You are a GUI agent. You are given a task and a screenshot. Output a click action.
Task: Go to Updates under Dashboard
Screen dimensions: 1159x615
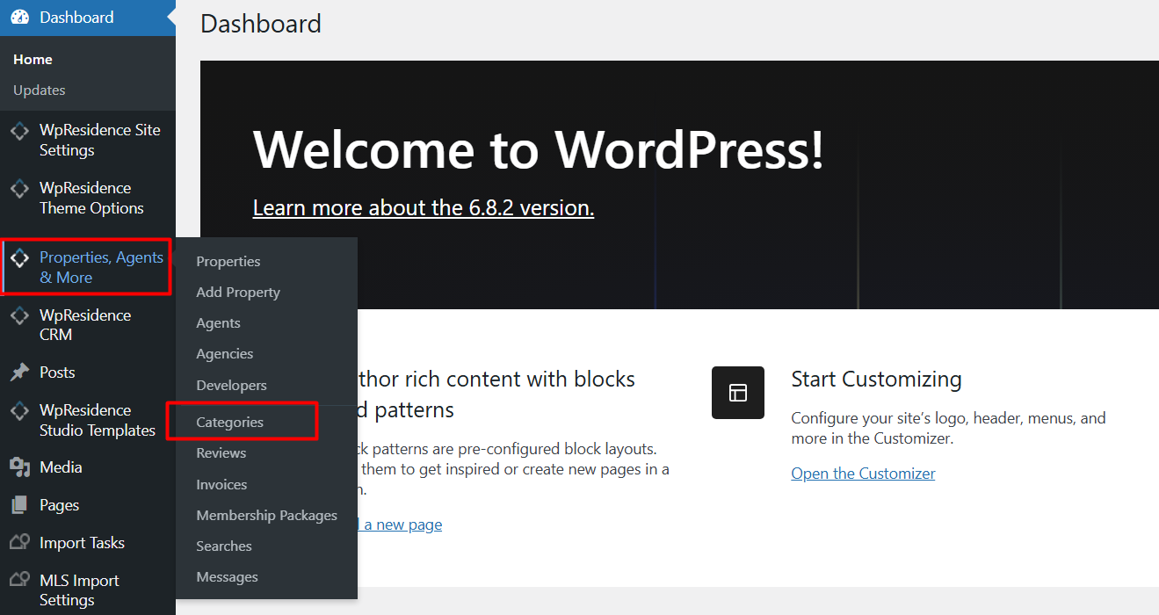click(x=40, y=90)
